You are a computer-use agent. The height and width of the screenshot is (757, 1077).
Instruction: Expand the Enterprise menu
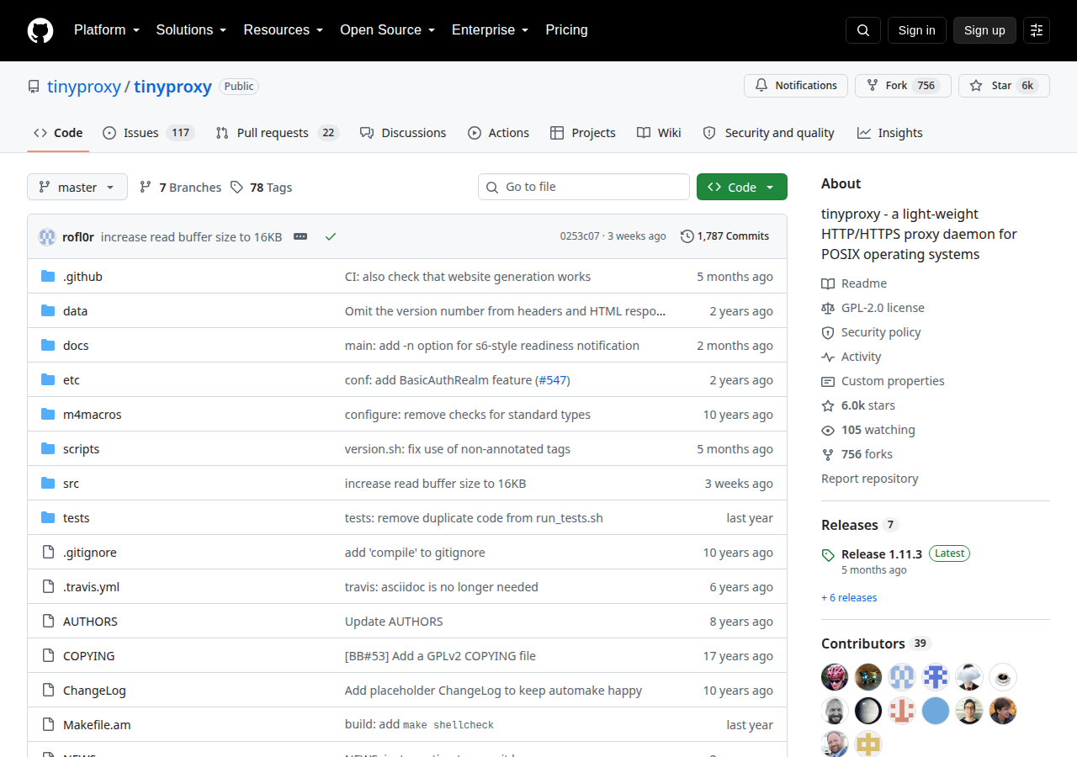491,30
